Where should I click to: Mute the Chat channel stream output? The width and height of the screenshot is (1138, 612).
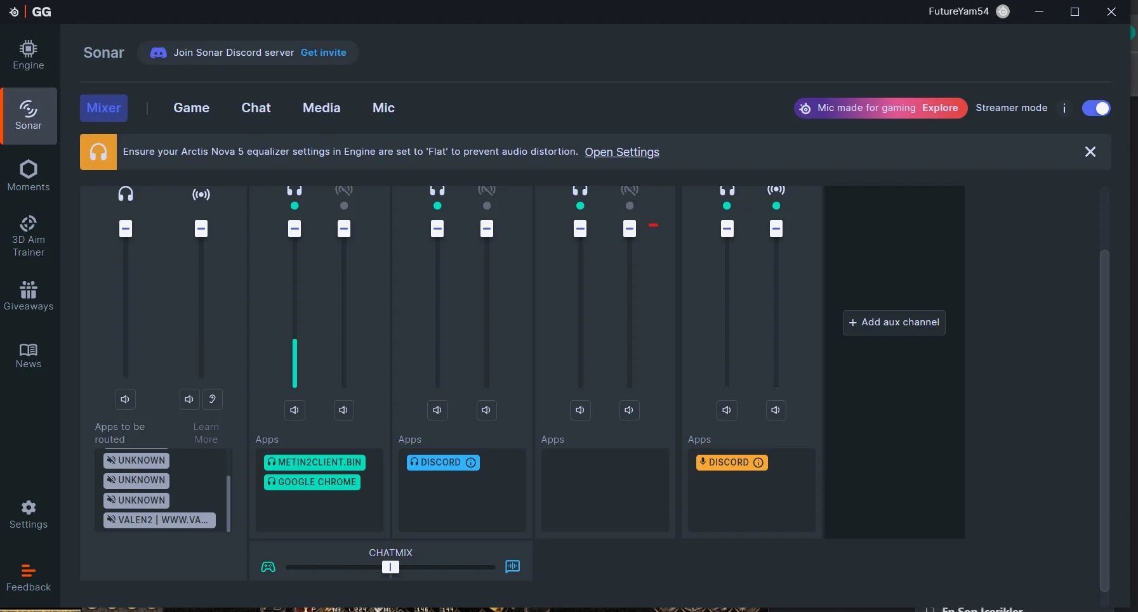(486, 410)
